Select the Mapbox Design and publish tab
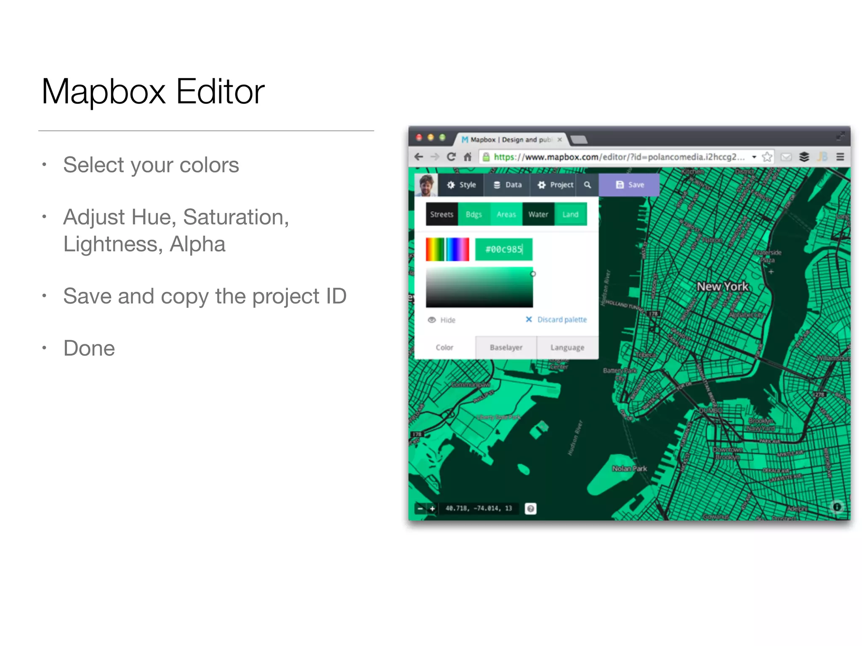The height and width of the screenshot is (646, 862). [511, 140]
